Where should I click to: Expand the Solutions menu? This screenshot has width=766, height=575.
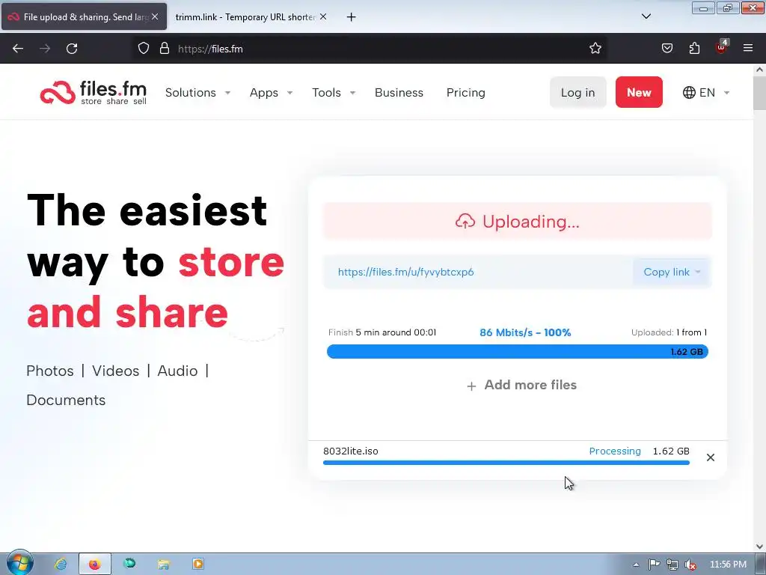197,92
